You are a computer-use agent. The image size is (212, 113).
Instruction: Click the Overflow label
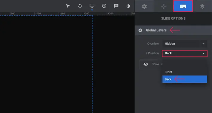pyautogui.click(x=153, y=44)
